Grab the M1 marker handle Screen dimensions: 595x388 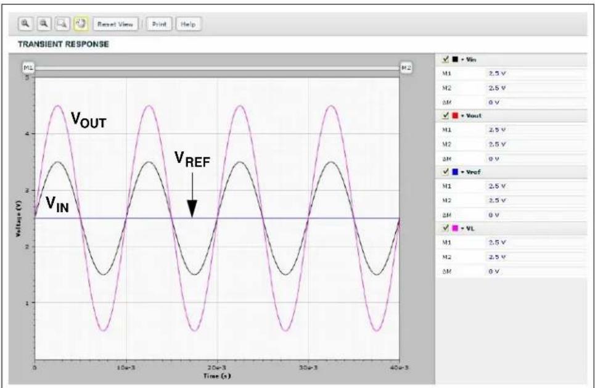(x=28, y=68)
